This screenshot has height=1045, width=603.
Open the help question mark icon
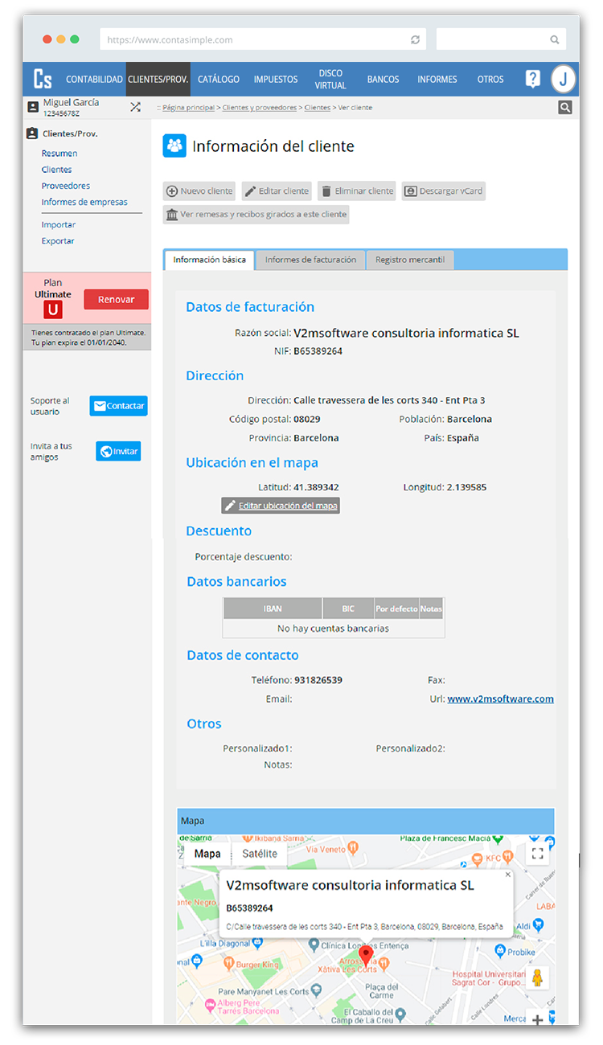[x=532, y=79]
